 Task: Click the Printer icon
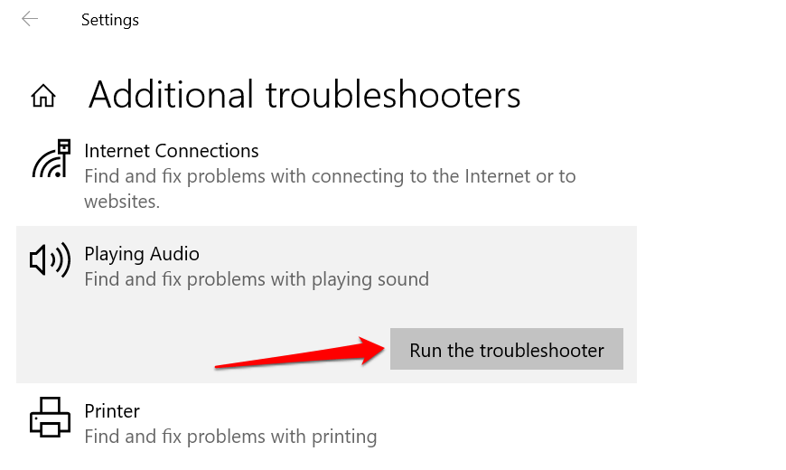click(x=50, y=418)
